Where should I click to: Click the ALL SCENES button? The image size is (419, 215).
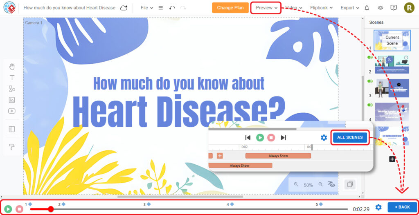(x=350, y=137)
